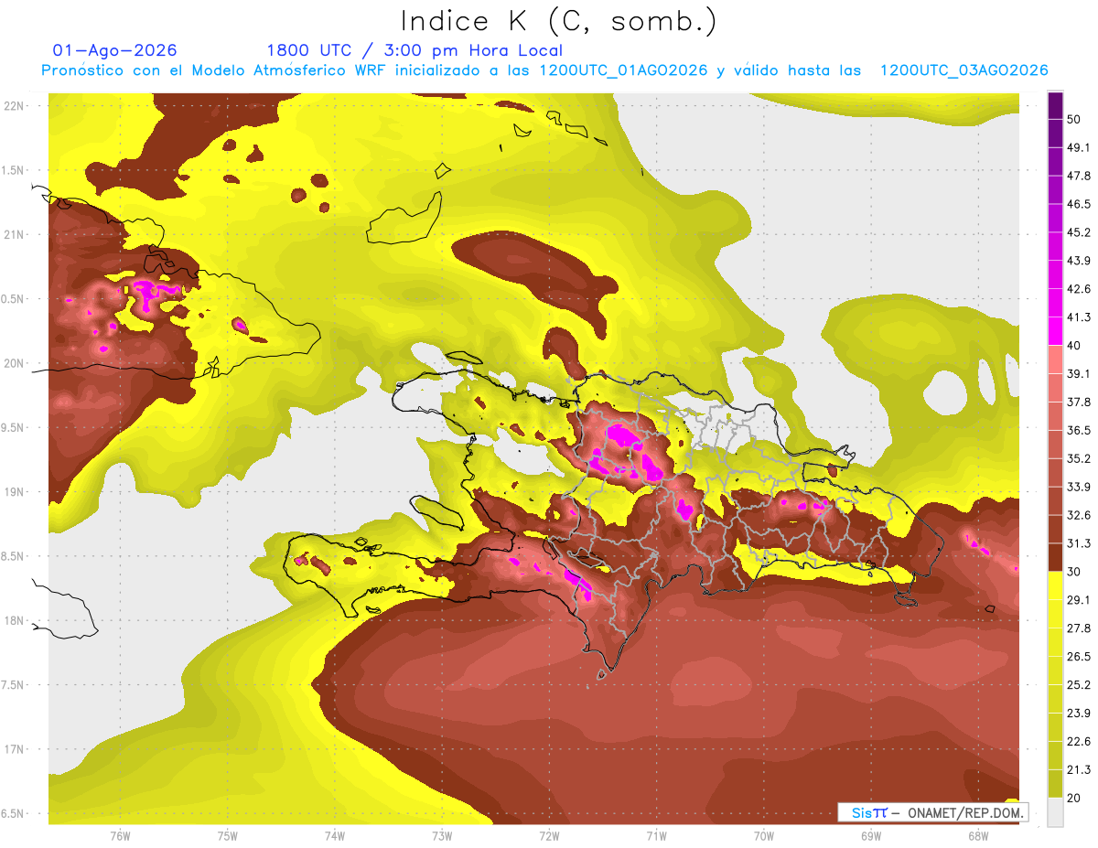
Task: Click the 72W longitude label
Action: 549,836
